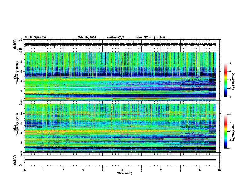Click time axis tick label "3"
This screenshot has width=247, height=191.
point(83,170)
